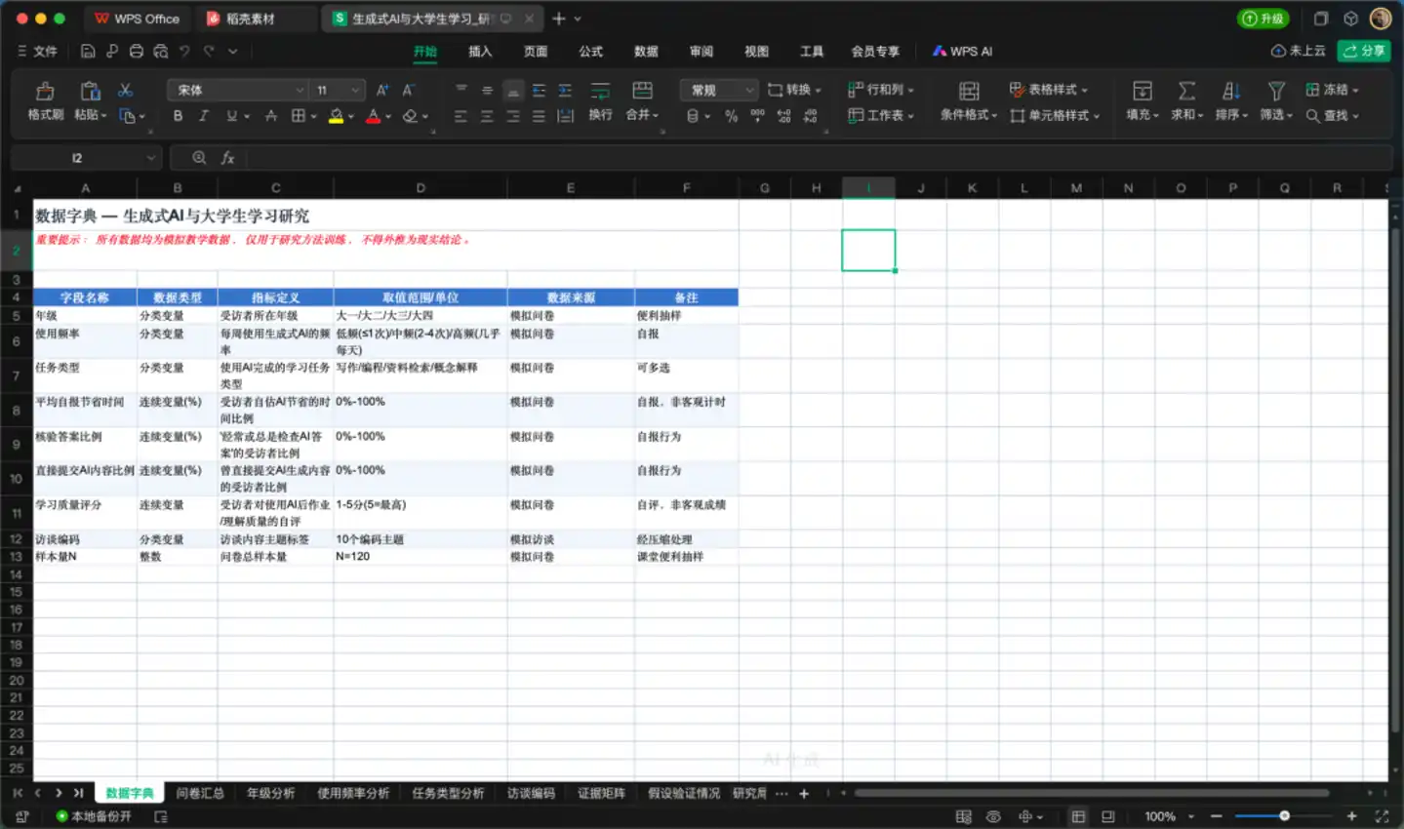The image size is (1404, 829).
Task: Expand the font size dropdown
Action: 355,90
